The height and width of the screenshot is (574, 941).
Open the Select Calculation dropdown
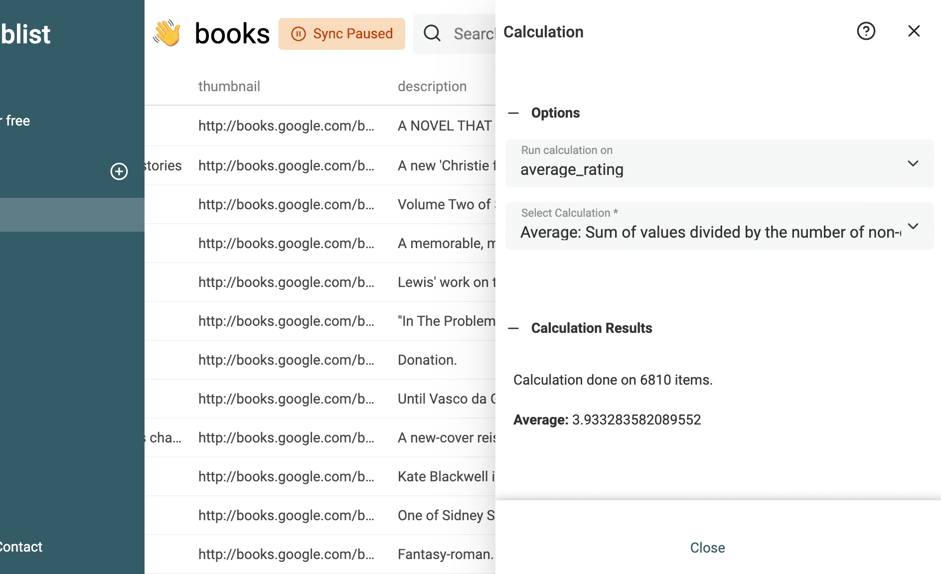coord(719,226)
